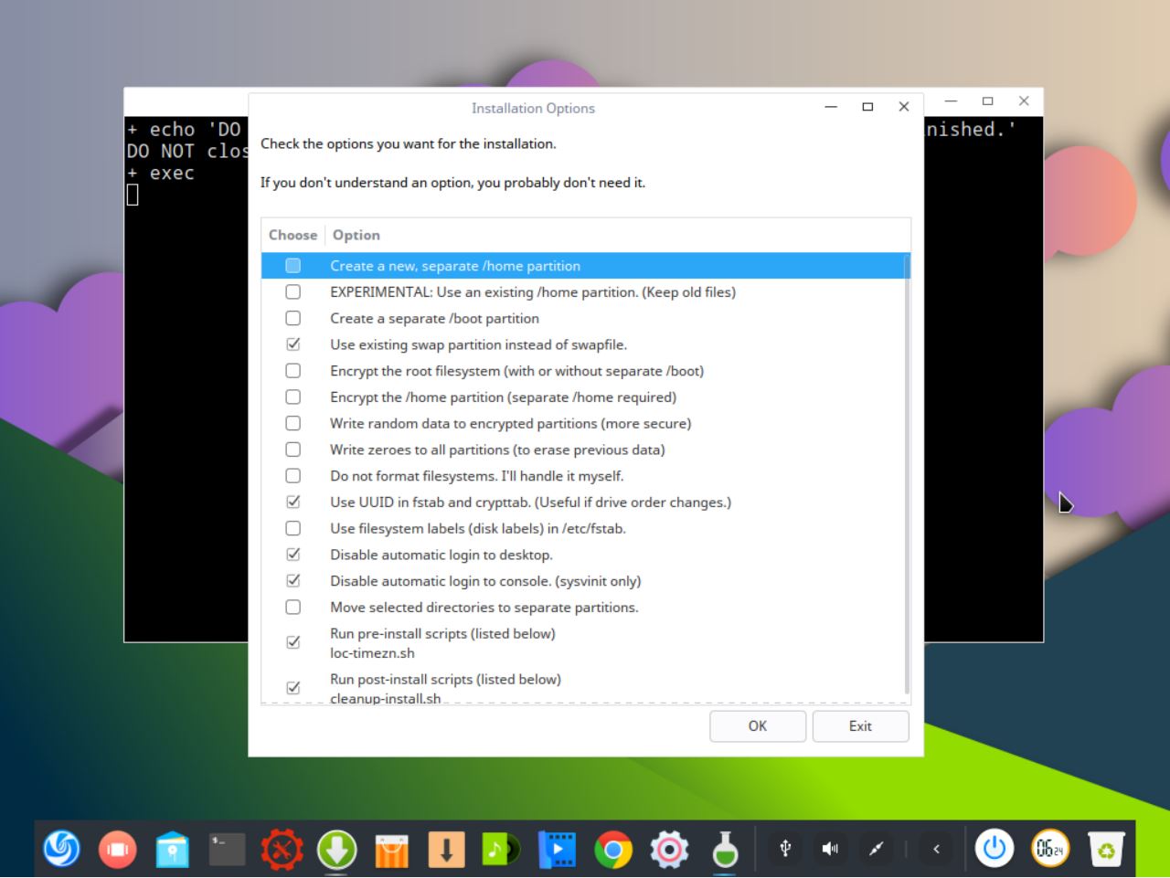Click the green download arrow dock icon
This screenshot has height=878, width=1170.
tap(336, 850)
